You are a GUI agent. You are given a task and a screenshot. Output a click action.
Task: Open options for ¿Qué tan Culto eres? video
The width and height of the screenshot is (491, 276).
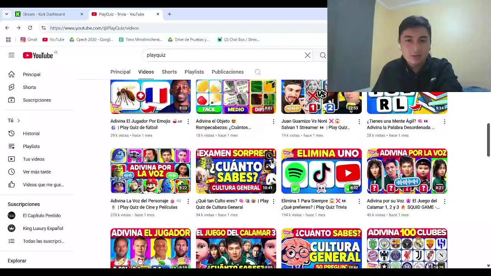(274, 201)
